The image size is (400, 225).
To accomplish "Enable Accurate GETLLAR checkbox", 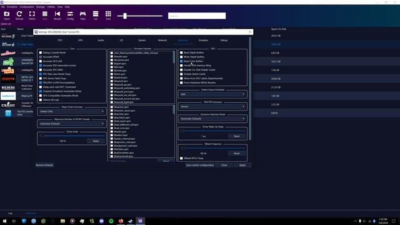I will coord(41,61).
